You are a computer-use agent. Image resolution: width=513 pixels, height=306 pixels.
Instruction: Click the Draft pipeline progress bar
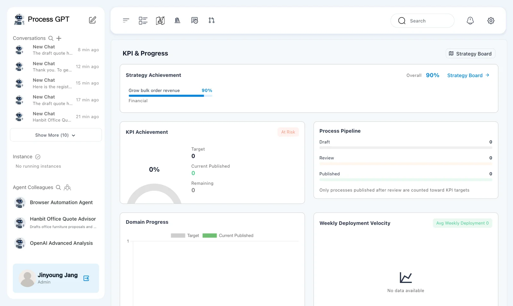[x=406, y=148]
